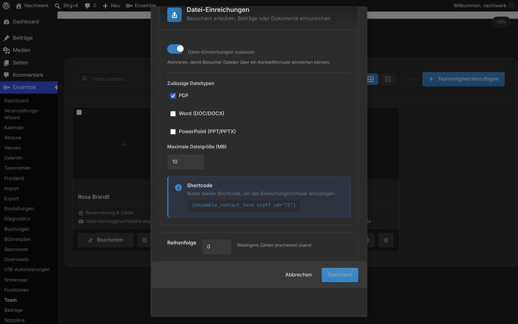Open Akteure submenu item

tap(13, 138)
